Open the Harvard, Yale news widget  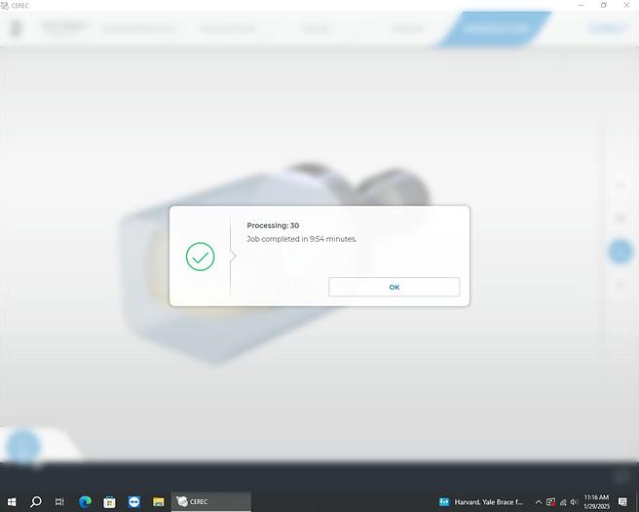481,501
